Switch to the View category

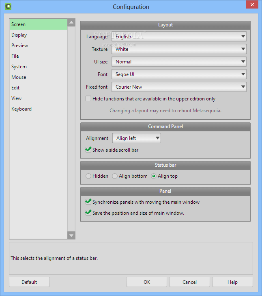[x=39, y=98]
